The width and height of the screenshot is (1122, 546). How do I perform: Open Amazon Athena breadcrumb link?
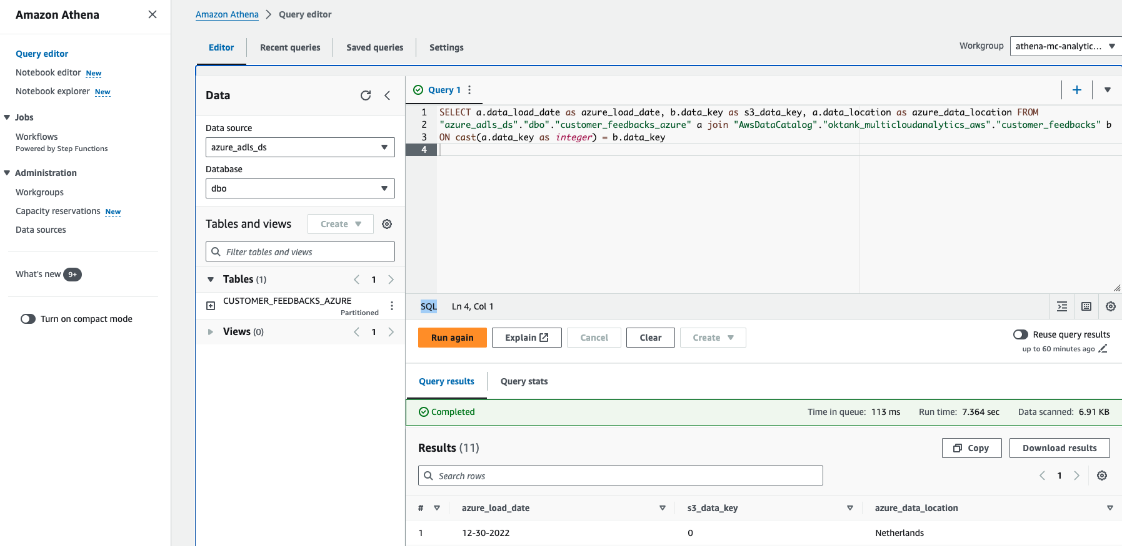coord(227,14)
